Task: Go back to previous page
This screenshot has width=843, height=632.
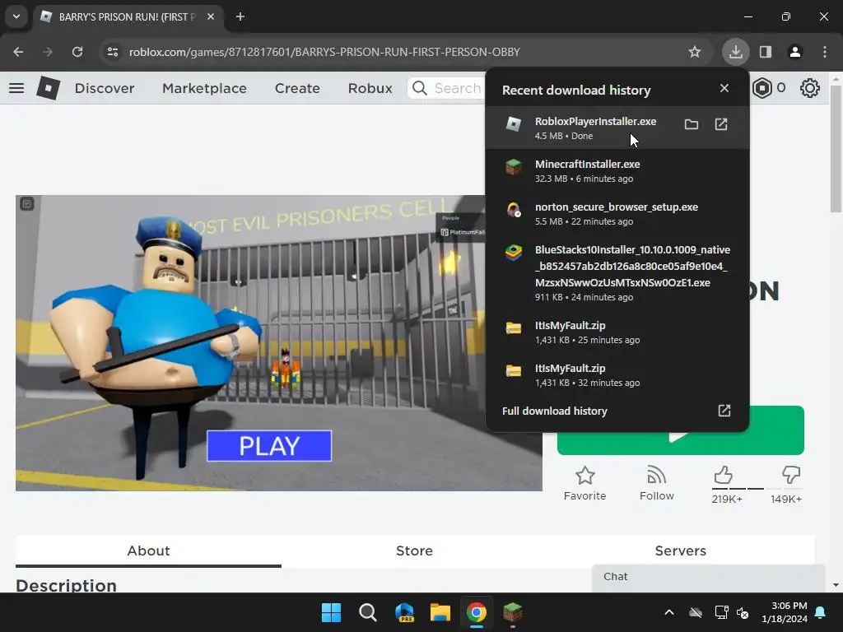Action: tap(18, 52)
